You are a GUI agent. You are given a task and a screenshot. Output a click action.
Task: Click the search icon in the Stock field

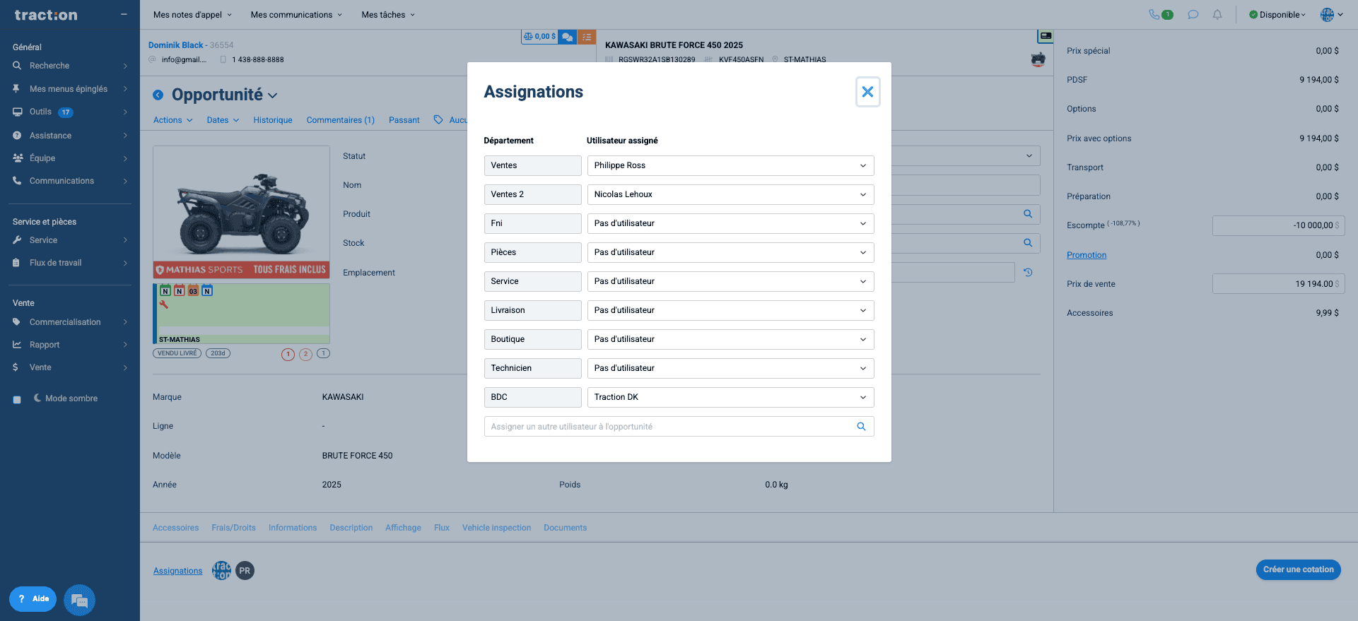tap(1028, 243)
